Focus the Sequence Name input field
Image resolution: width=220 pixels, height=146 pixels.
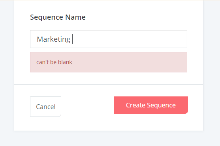(109, 39)
